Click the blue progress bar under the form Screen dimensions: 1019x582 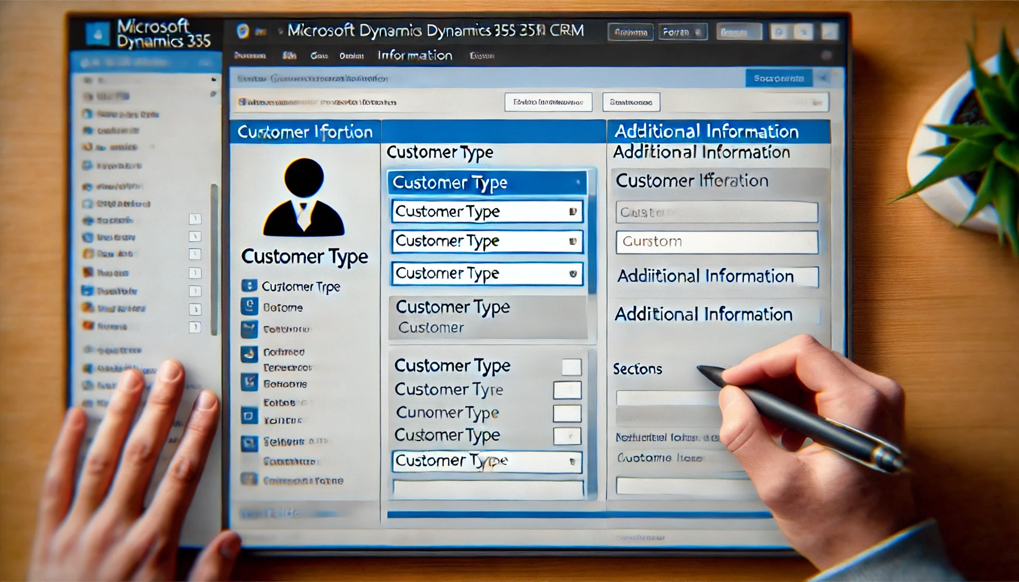[x=579, y=515]
